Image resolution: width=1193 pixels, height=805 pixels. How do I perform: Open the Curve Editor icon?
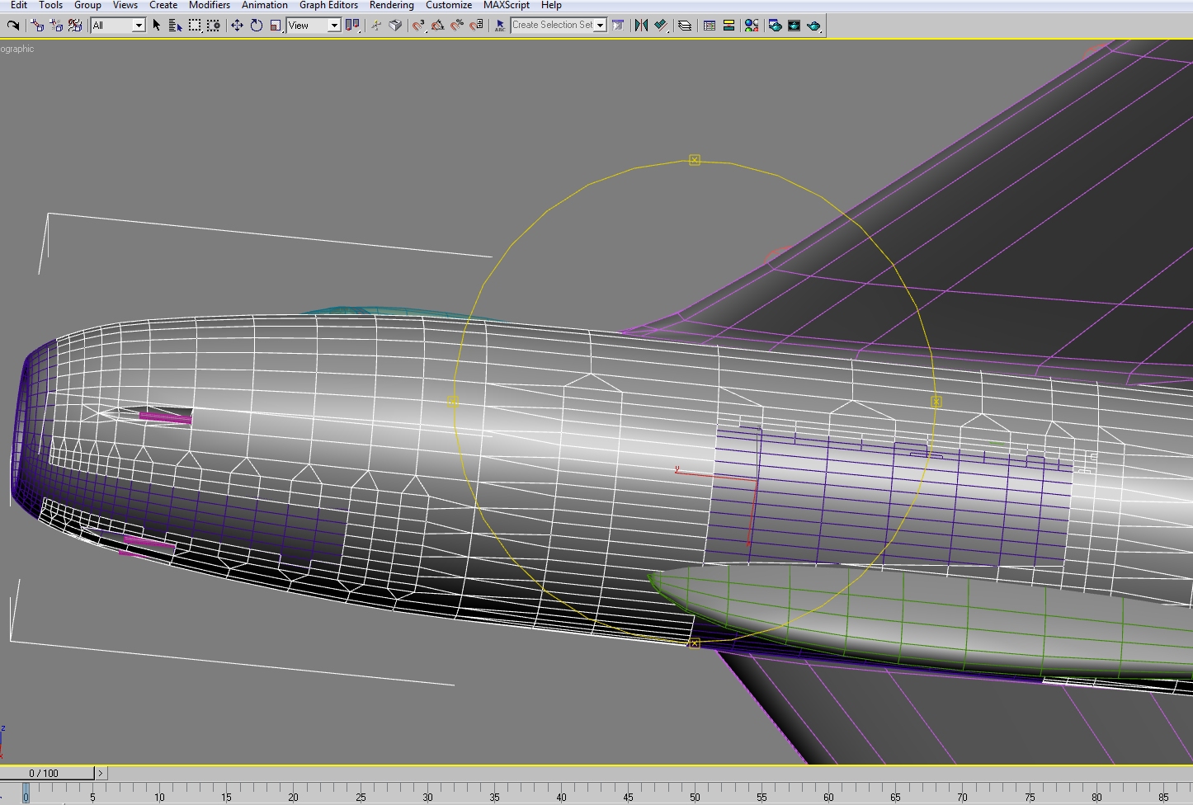point(709,26)
